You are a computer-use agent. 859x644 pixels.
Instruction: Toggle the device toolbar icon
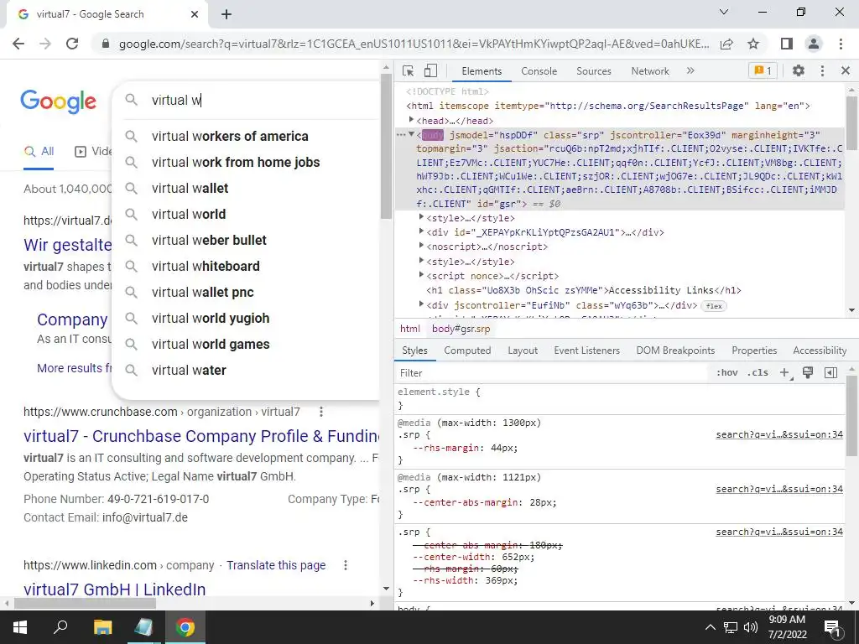pyautogui.click(x=430, y=70)
